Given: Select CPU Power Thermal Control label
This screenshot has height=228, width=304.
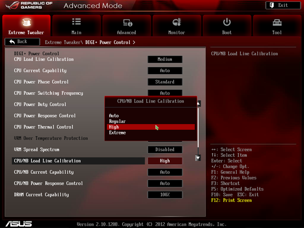Looking at the screenshot, I should pos(44,127).
